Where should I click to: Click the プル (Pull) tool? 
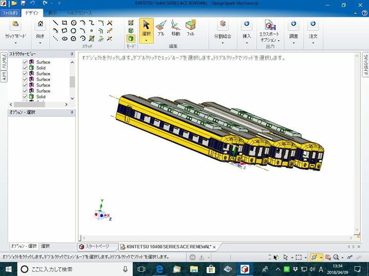click(161, 28)
